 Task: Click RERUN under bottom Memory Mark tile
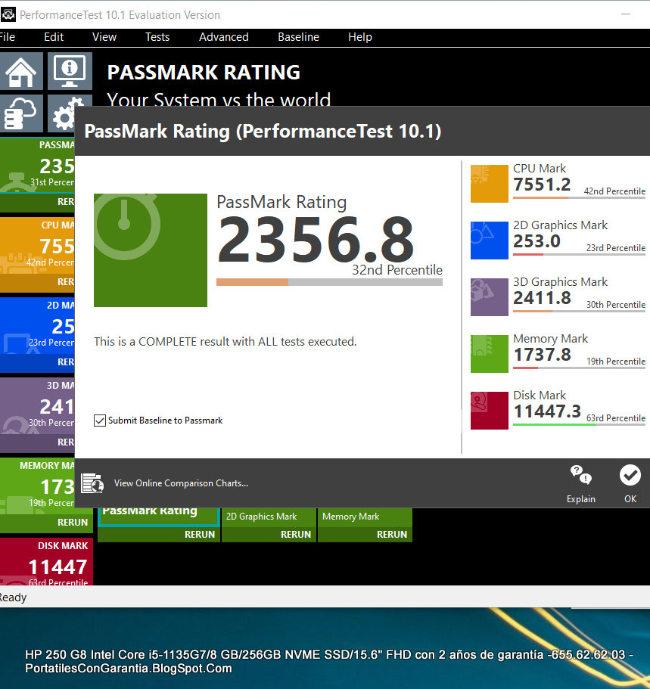pos(392,534)
